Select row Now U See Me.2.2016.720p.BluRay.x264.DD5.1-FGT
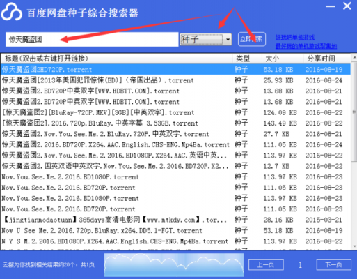This screenshot has height=279, width=357. [x=175, y=230]
